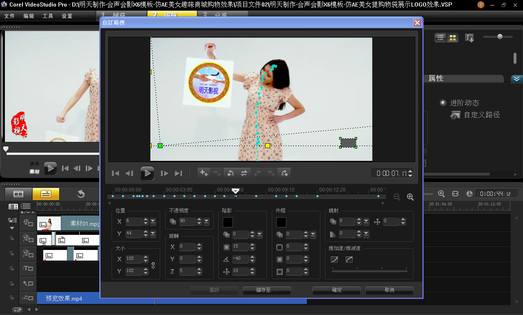This screenshot has height=315, width=523.
Task: Open position X slider dropdown
Action: 153,221
